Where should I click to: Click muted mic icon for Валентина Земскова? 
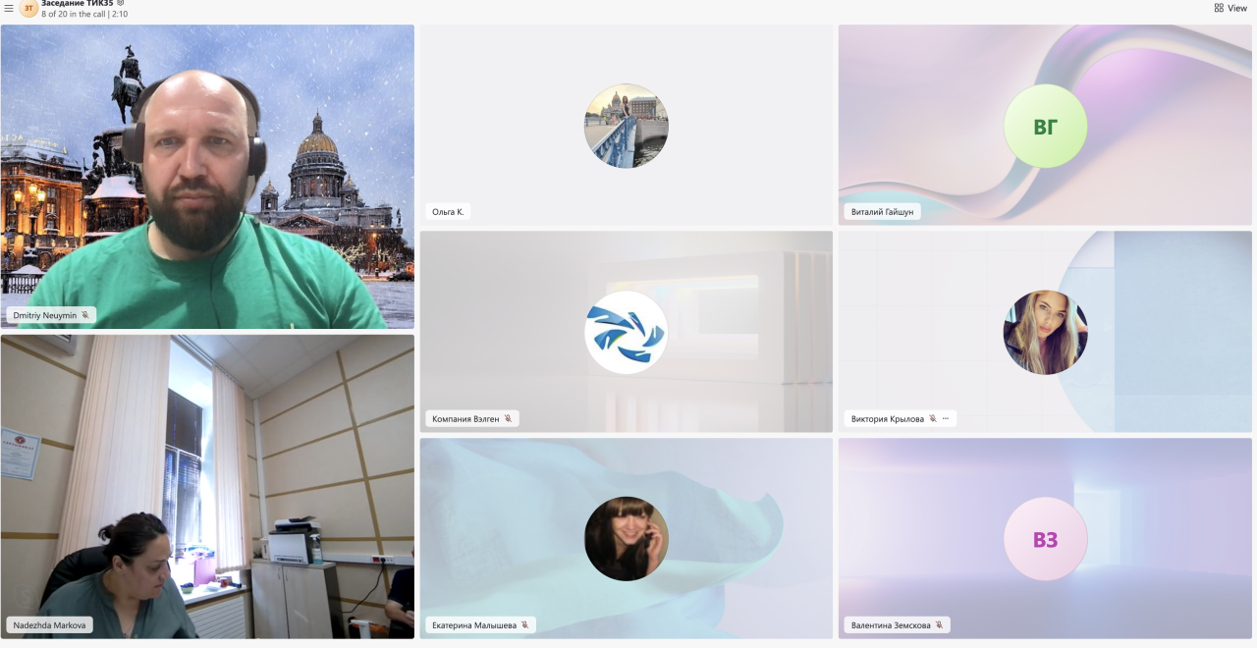tap(939, 624)
